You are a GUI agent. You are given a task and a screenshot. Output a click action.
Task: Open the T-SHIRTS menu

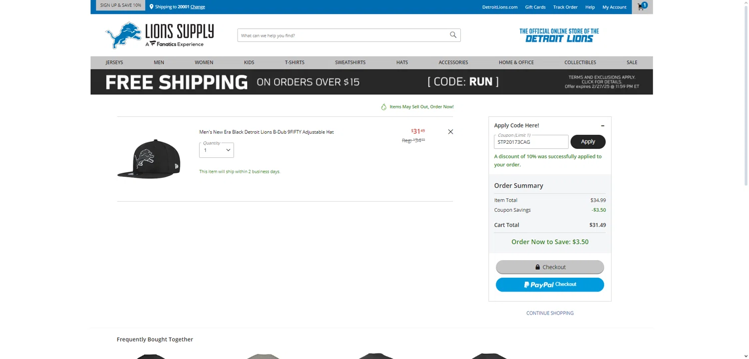(x=295, y=62)
